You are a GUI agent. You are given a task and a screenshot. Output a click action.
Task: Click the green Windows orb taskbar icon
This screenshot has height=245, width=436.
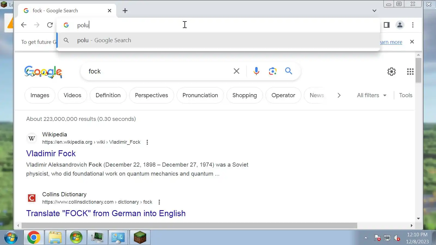coord(76,238)
